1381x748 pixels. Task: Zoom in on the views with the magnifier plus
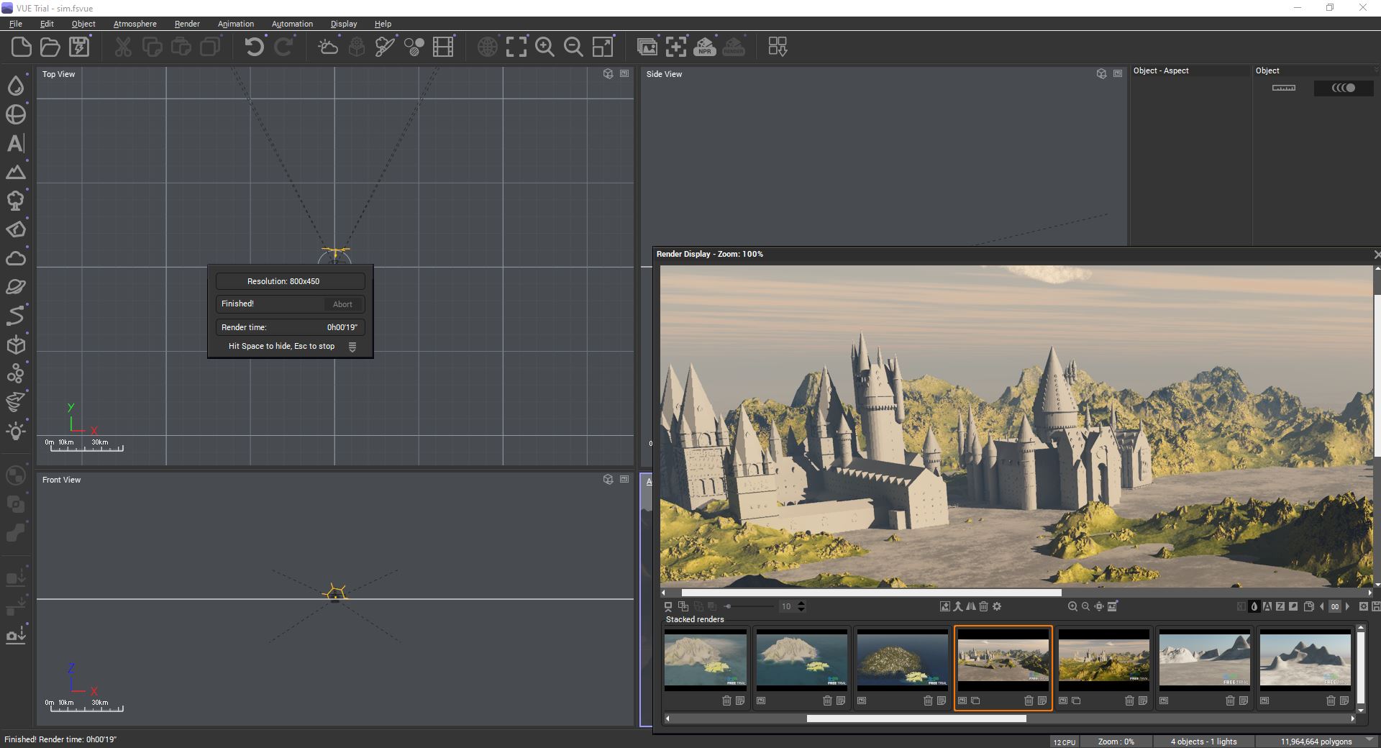pos(545,47)
